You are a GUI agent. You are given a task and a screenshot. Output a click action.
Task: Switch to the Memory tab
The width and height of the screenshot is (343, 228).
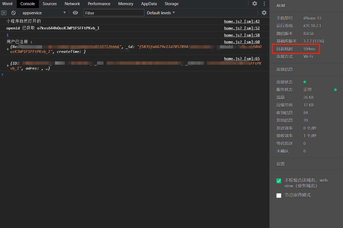coord(126,4)
